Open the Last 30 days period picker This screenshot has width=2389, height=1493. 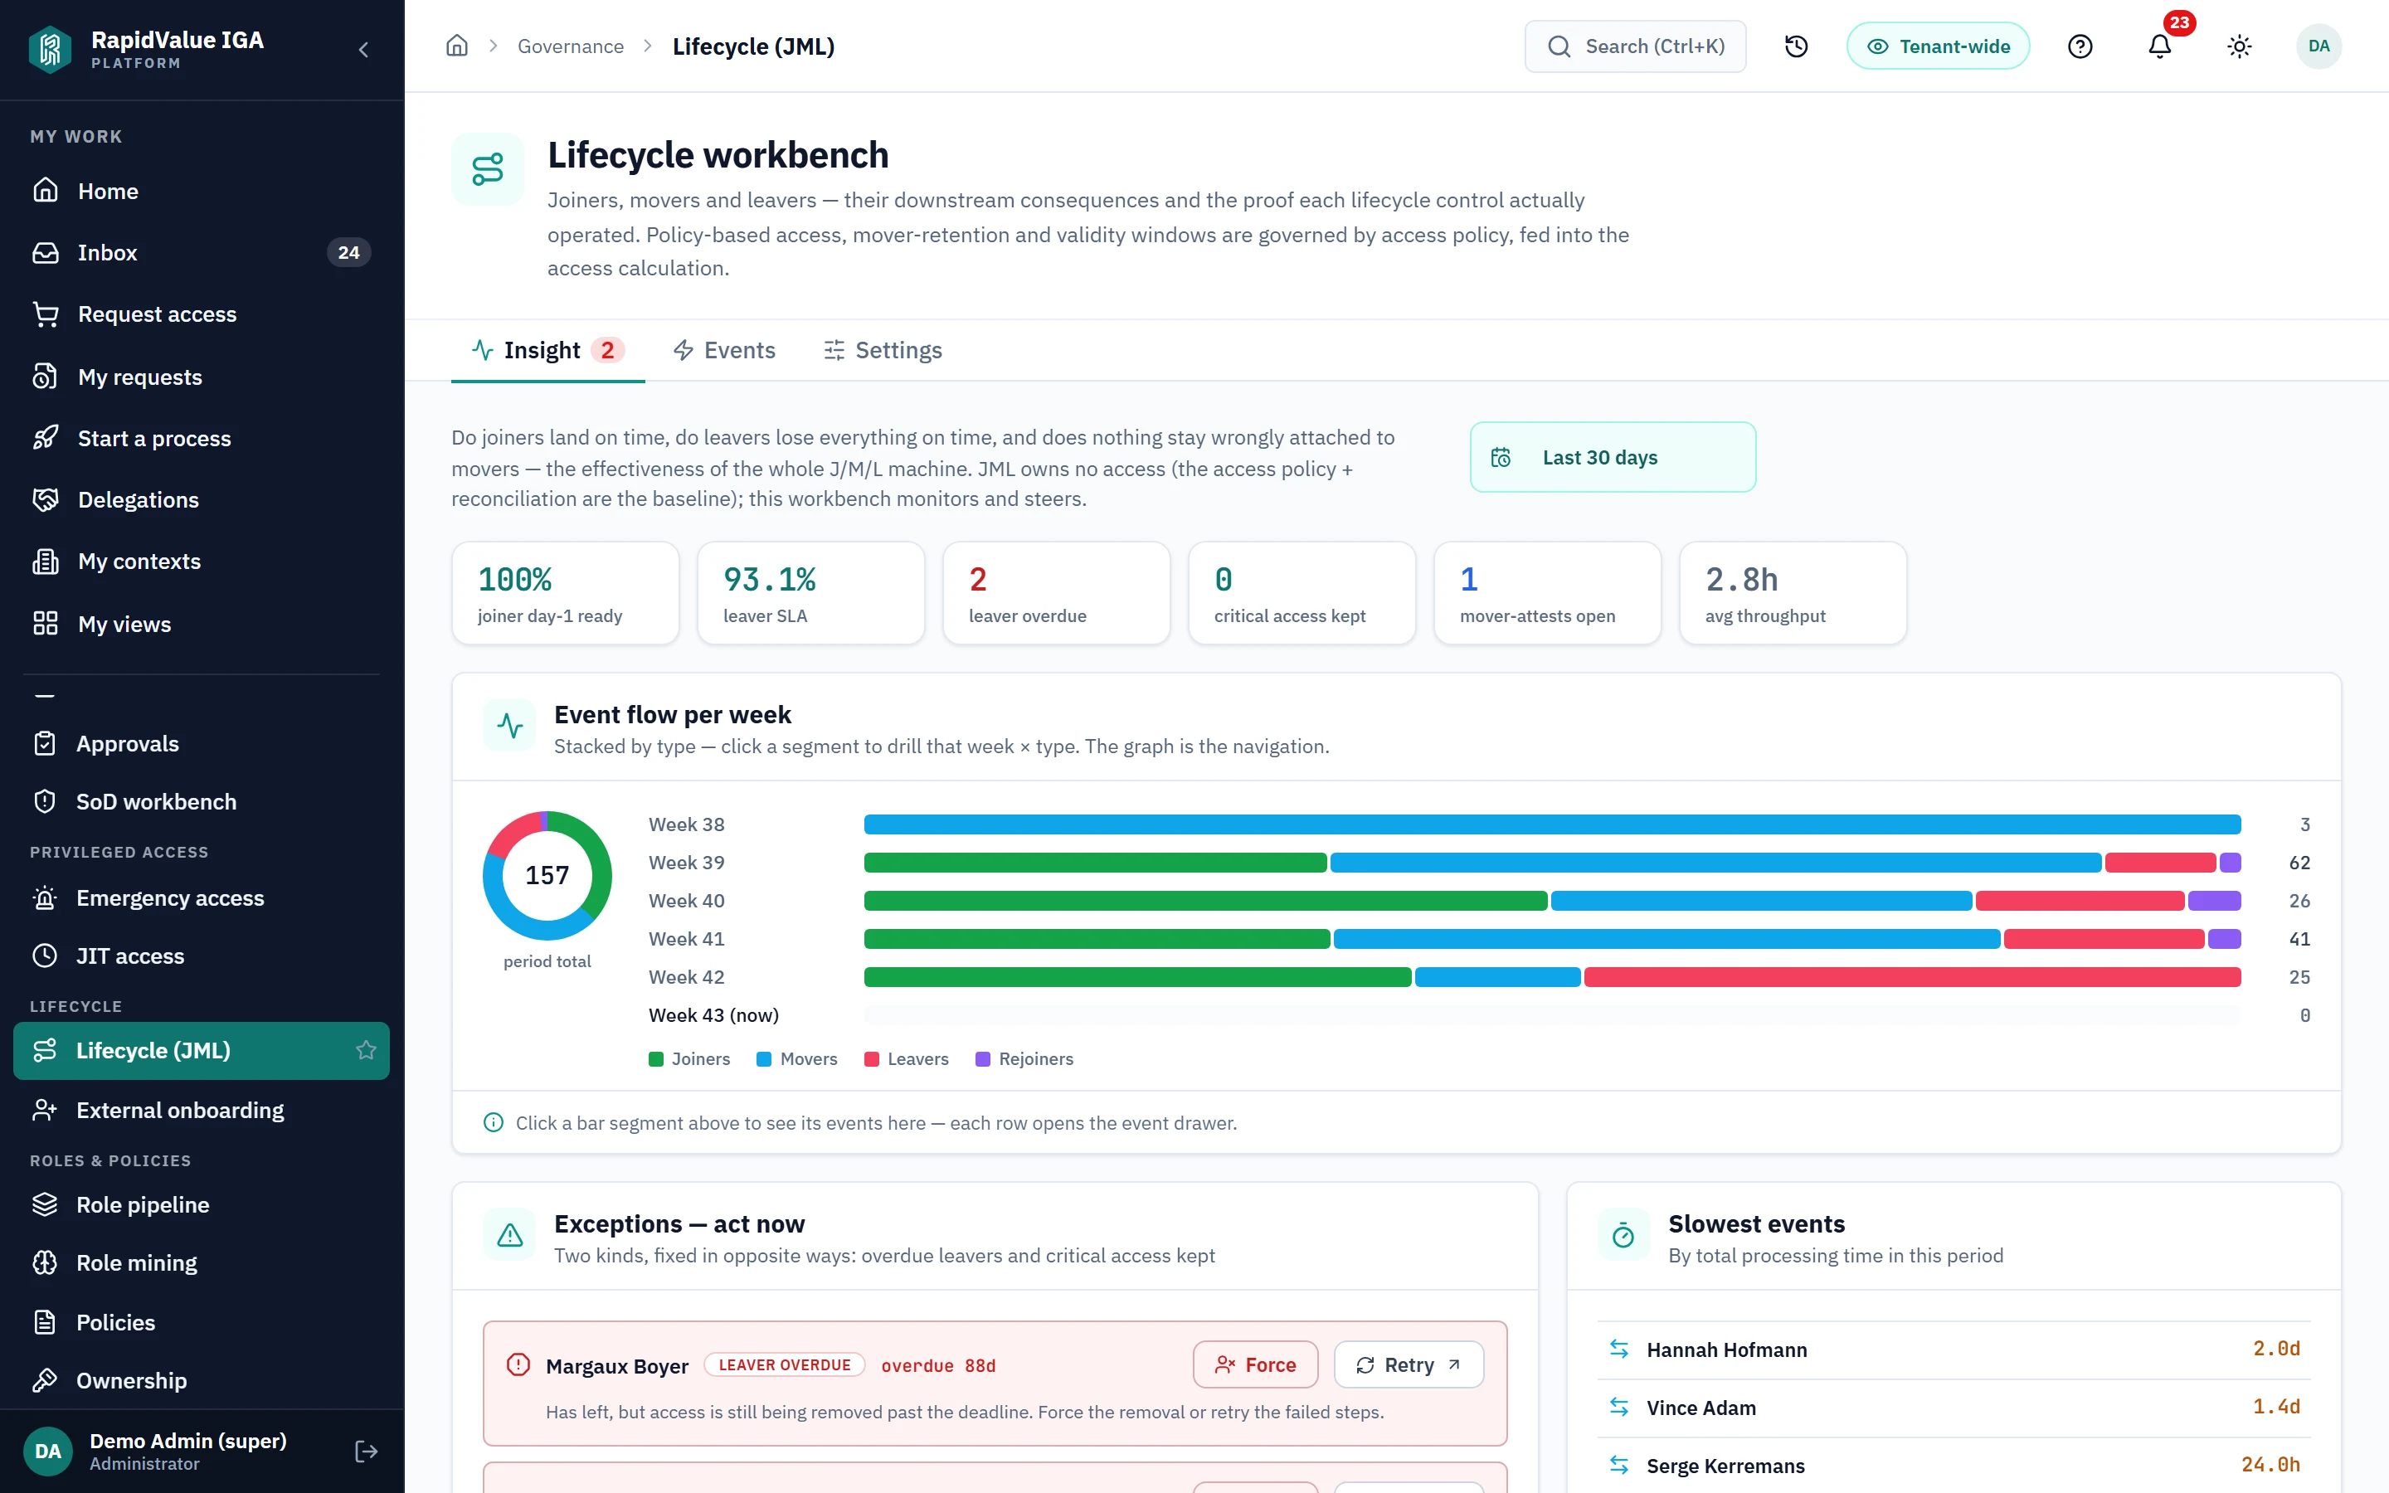click(x=1612, y=457)
